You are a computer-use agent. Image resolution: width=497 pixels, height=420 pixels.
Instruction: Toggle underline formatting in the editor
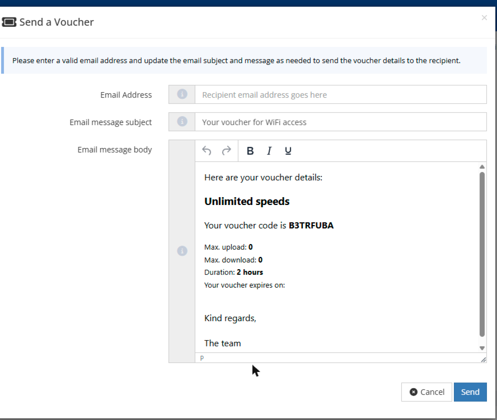click(288, 151)
